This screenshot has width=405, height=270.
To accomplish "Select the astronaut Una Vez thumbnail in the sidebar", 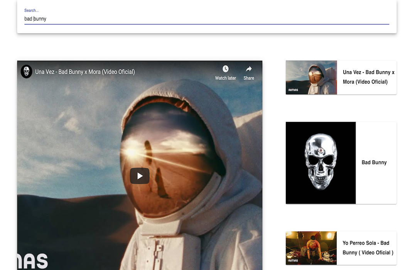I will (311, 77).
